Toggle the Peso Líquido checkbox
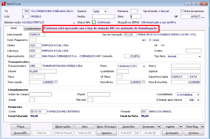Screen dimensions: 210x139 [x=56, y=82]
